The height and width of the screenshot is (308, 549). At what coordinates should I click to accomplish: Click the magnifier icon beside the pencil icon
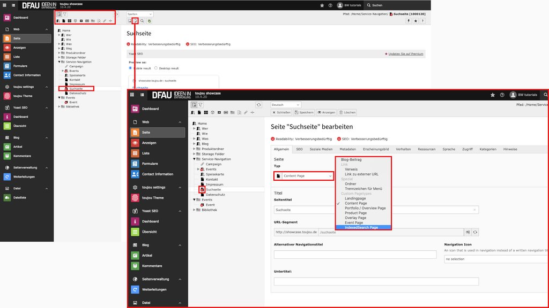point(142,21)
